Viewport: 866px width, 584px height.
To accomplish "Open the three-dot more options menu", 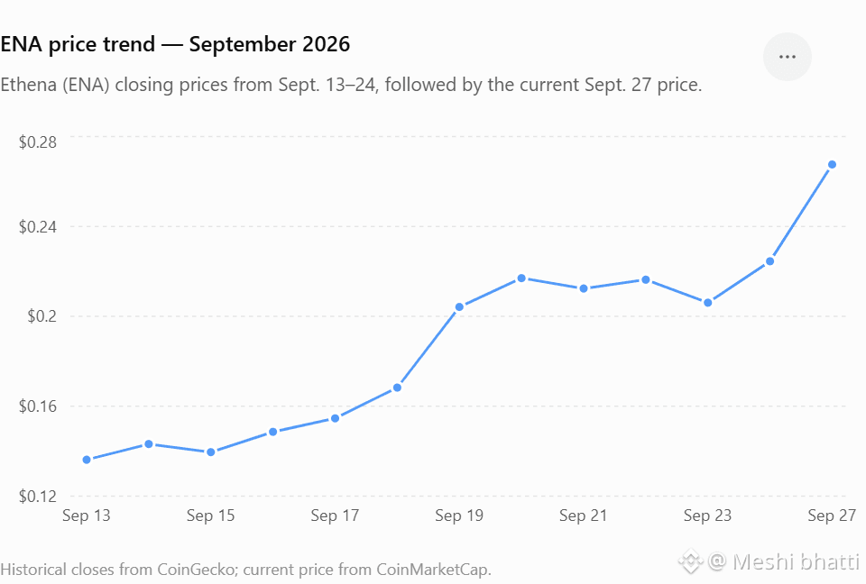I will 787,57.
